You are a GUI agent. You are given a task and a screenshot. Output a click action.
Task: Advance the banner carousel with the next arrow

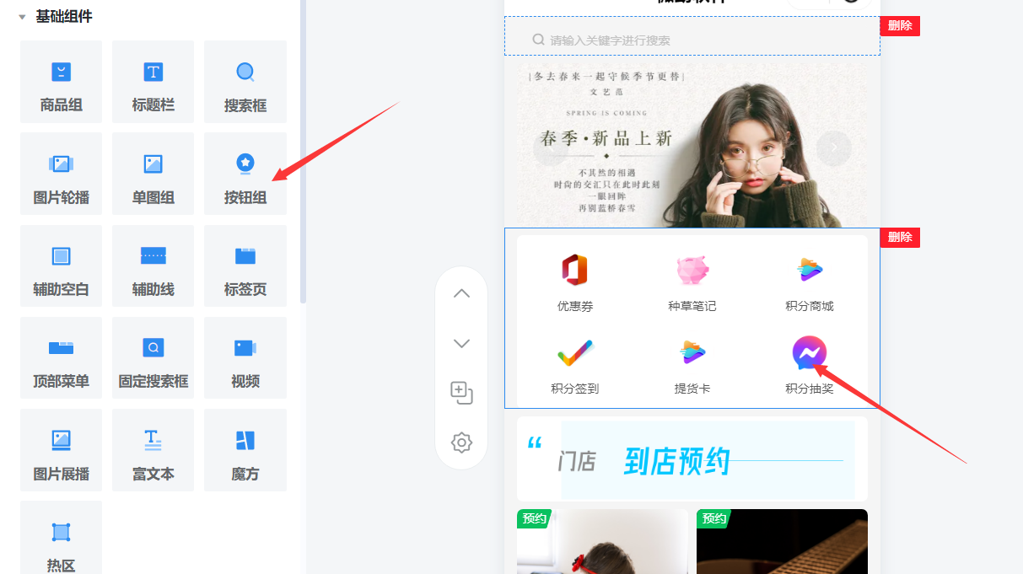tap(834, 148)
